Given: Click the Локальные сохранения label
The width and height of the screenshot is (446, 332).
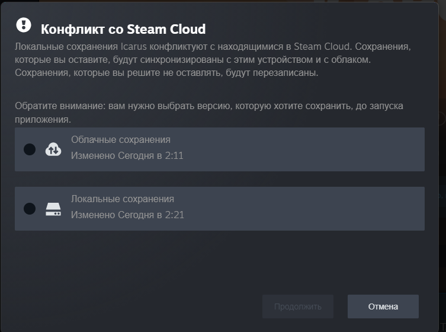Looking at the screenshot, I should coord(123,199).
